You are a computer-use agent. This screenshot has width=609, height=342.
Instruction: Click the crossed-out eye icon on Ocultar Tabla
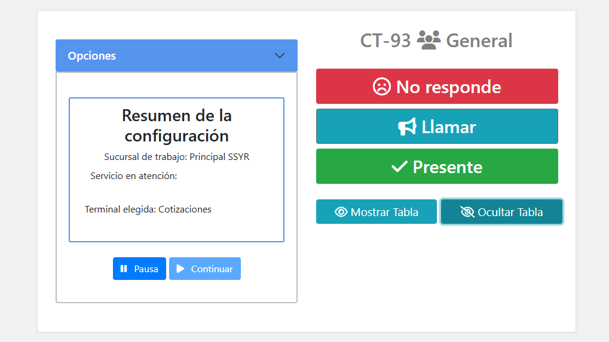(467, 212)
